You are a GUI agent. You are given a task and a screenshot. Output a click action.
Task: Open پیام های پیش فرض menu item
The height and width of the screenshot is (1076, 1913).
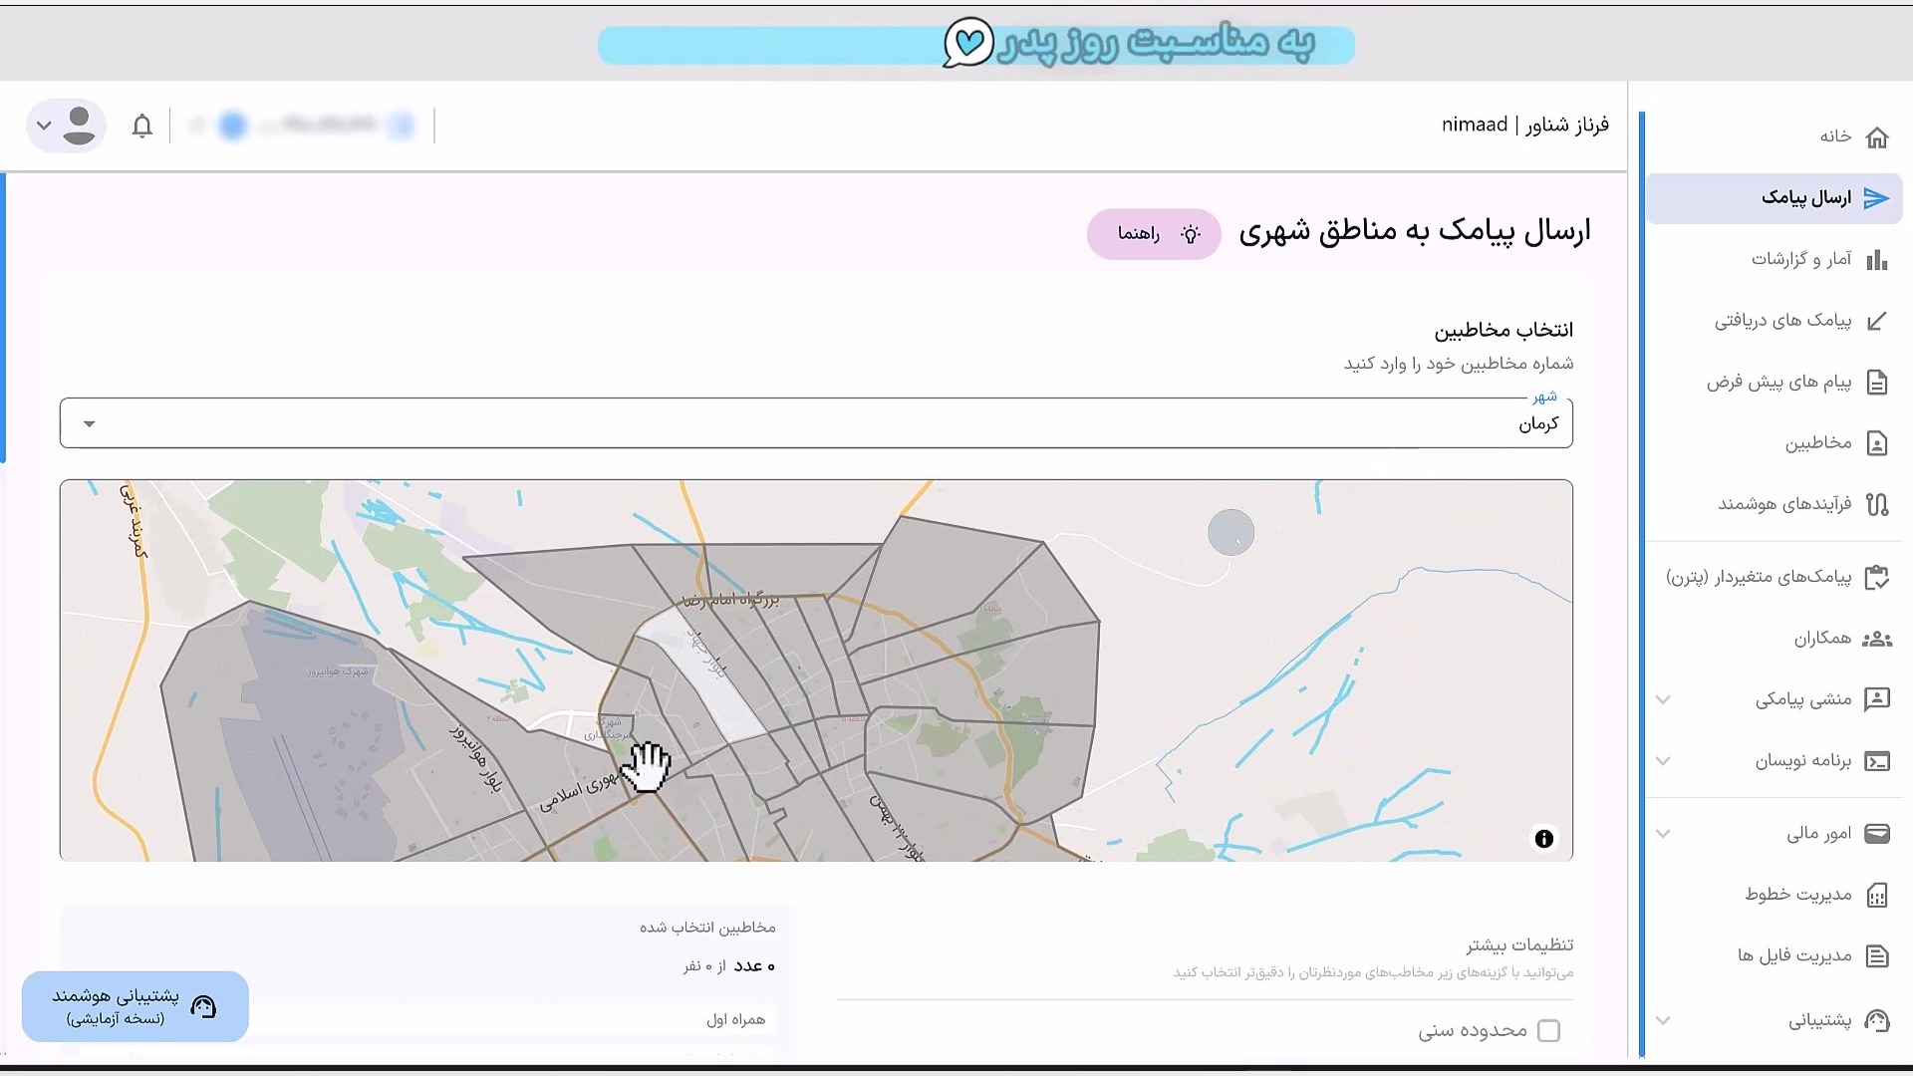[1777, 382]
